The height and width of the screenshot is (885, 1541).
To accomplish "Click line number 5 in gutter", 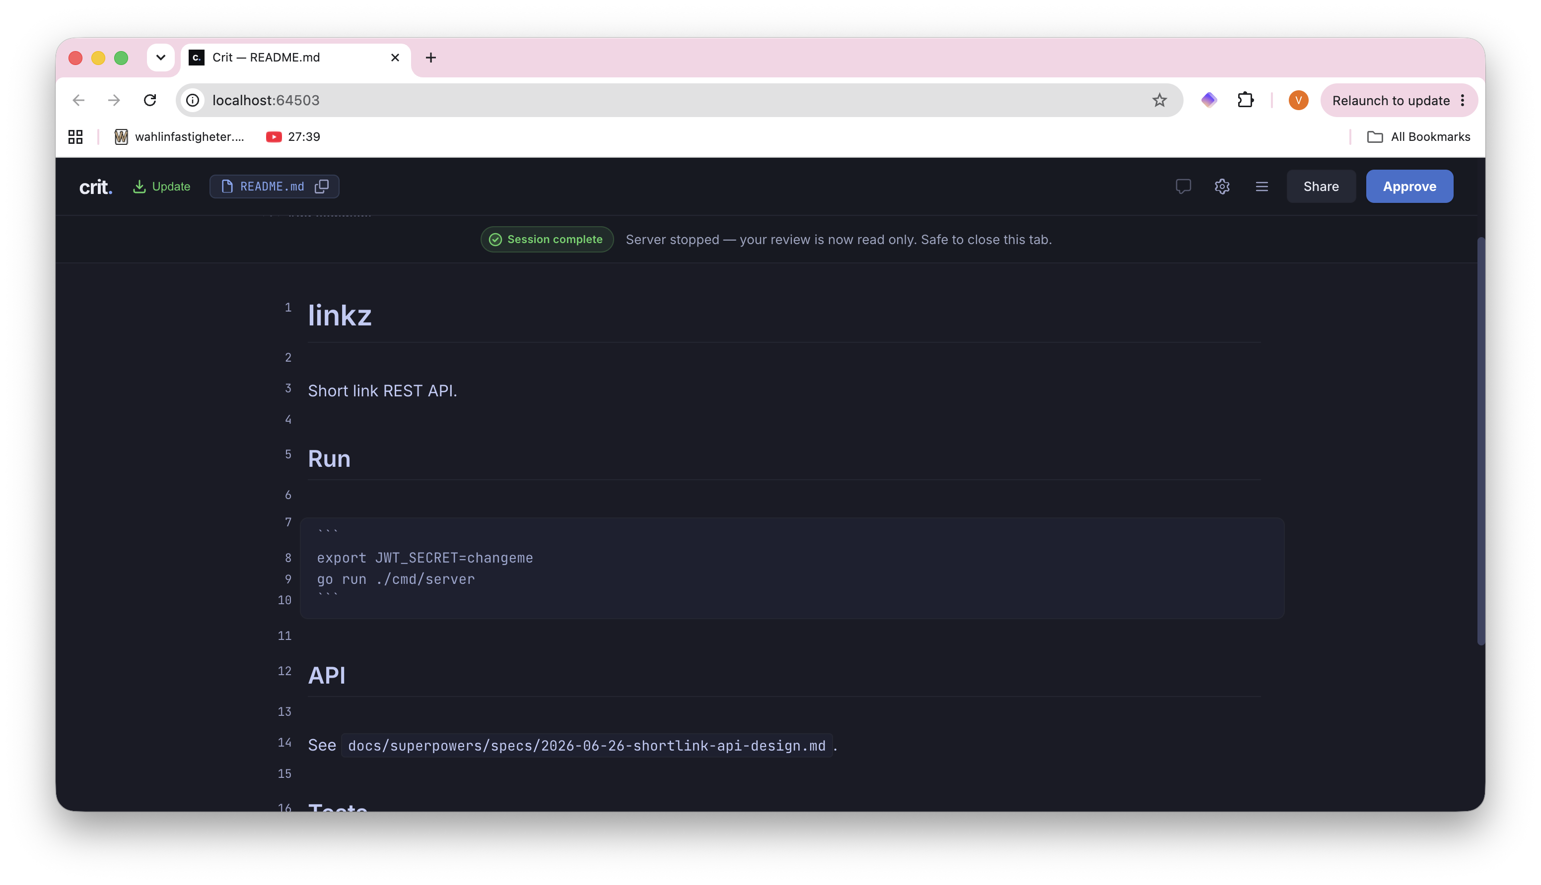I will [x=287, y=454].
